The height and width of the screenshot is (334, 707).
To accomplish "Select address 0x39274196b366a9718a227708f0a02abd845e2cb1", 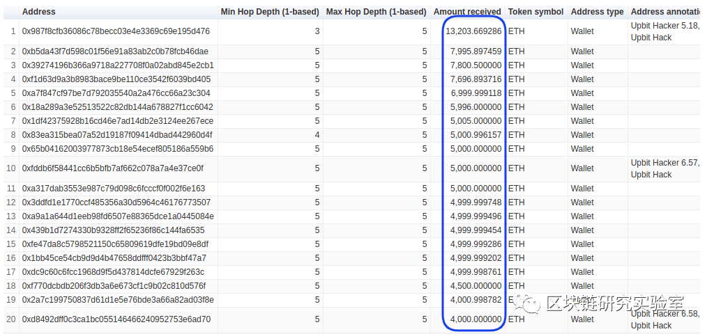I will (x=118, y=65).
